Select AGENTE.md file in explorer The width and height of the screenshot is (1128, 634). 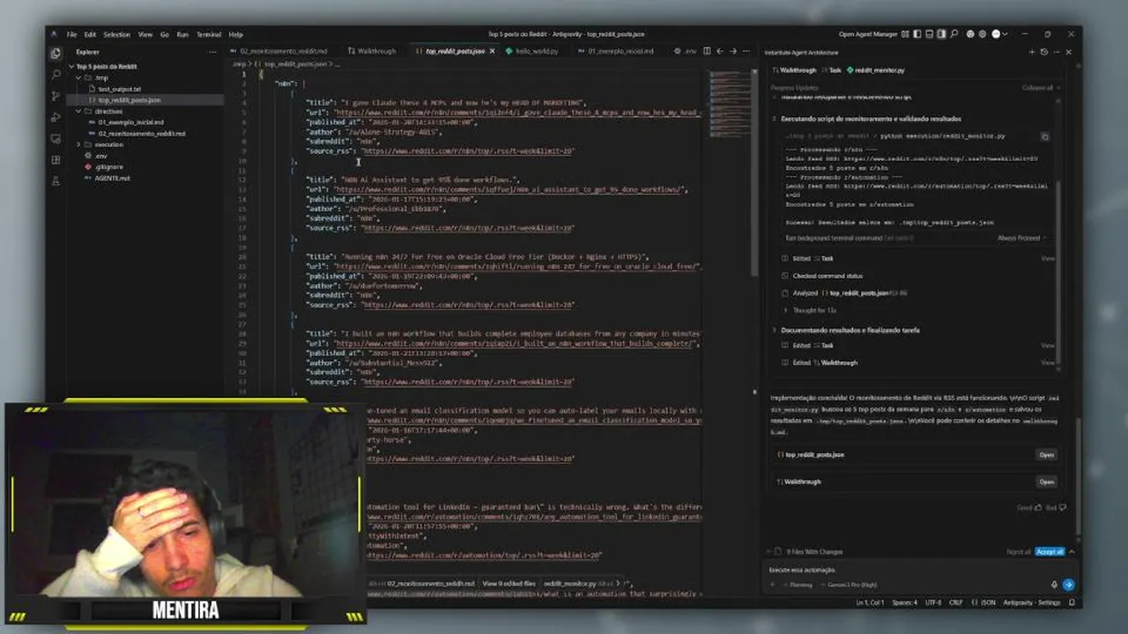112,178
